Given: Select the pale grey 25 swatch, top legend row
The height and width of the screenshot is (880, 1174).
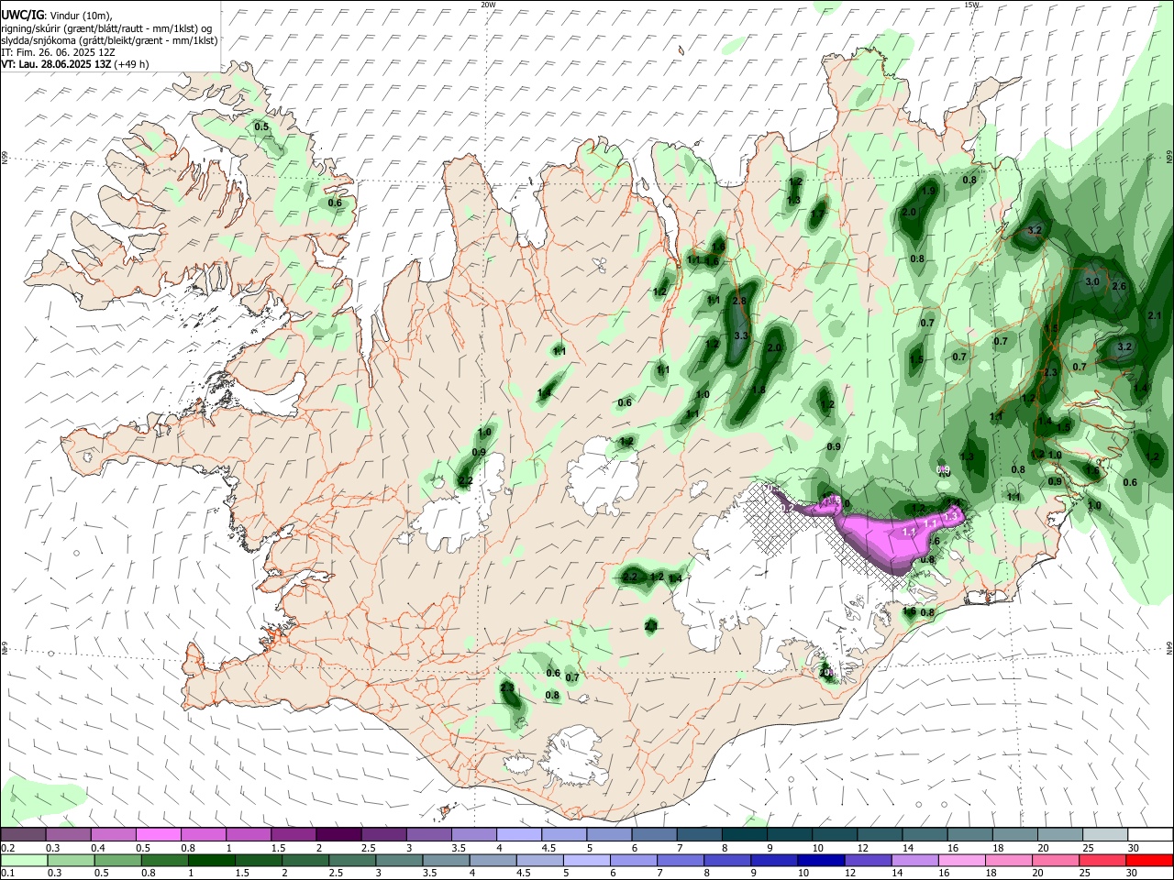Looking at the screenshot, I should click(x=1105, y=835).
